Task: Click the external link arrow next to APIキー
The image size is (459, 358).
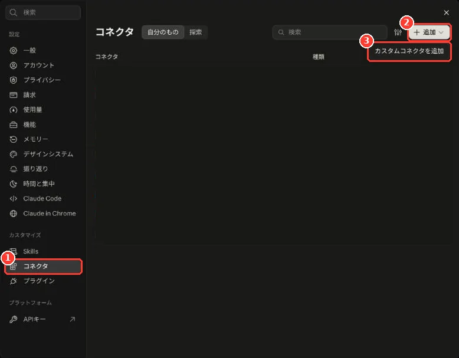Action: [x=73, y=319]
